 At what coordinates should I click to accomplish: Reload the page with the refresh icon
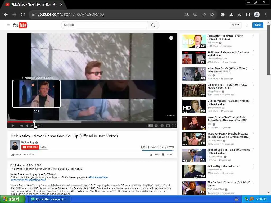tap(23, 15)
